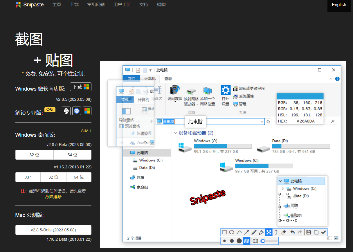Select 家庭组 in Explorer navigation pane
Screen dimensions: 353x252
(139, 187)
